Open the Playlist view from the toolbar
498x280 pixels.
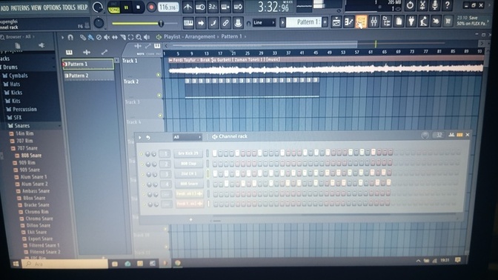[x=336, y=22]
